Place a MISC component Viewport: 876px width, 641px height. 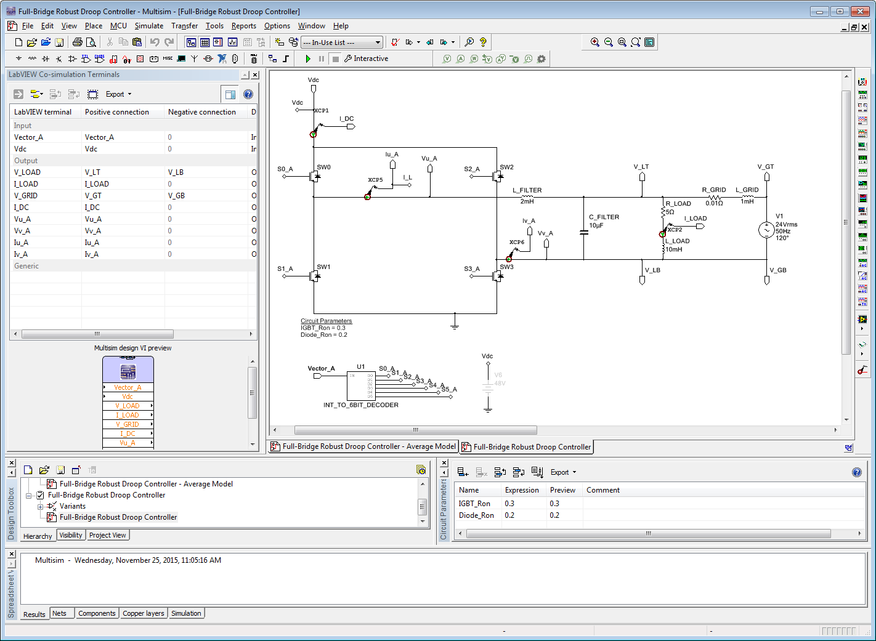click(x=168, y=59)
